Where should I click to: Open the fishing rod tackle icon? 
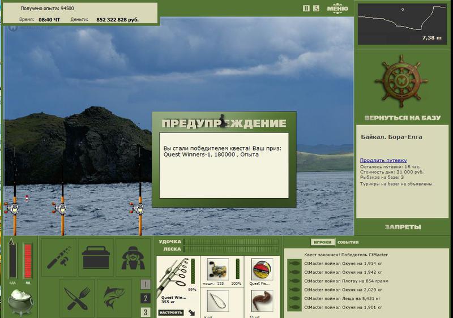[59, 257]
